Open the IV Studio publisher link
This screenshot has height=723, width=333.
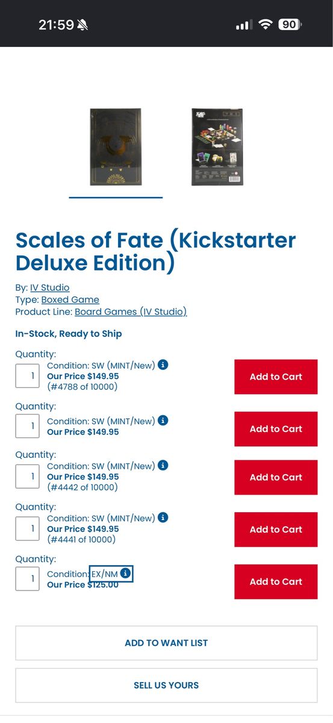(x=50, y=287)
